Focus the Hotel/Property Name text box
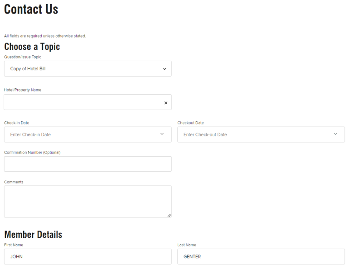 [82, 102]
